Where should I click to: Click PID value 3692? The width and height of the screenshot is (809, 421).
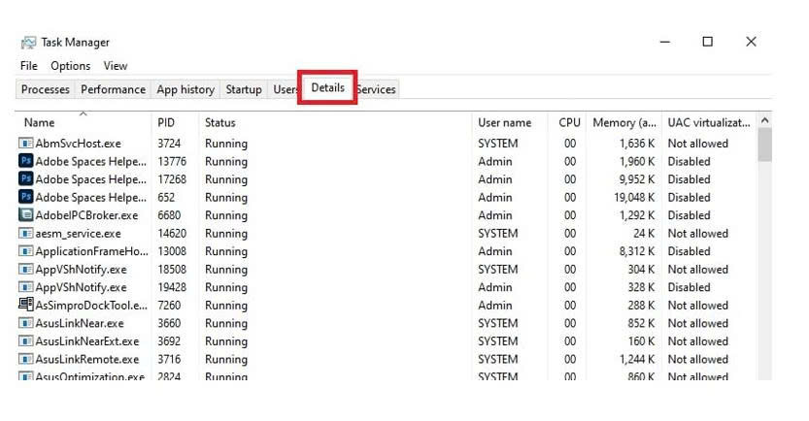coord(169,341)
